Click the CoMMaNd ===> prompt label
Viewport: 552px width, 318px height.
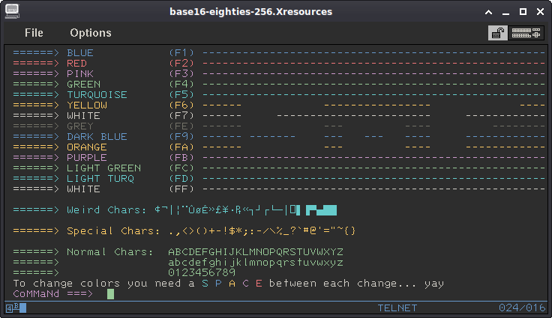[x=53, y=294]
